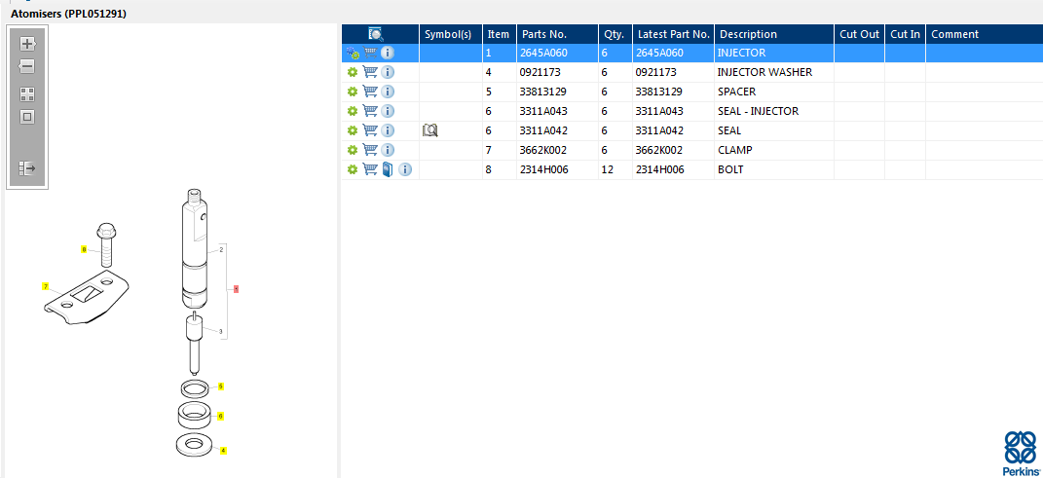Click label 3 on the injector nozzle
Screen dimensions: 1043x478
[220, 331]
